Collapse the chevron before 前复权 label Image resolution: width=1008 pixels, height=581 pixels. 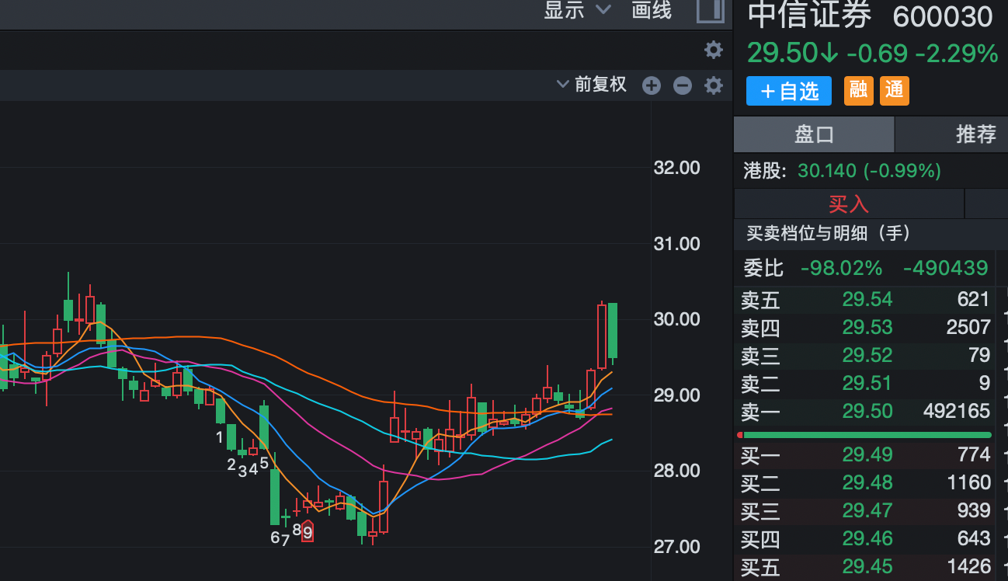point(561,85)
